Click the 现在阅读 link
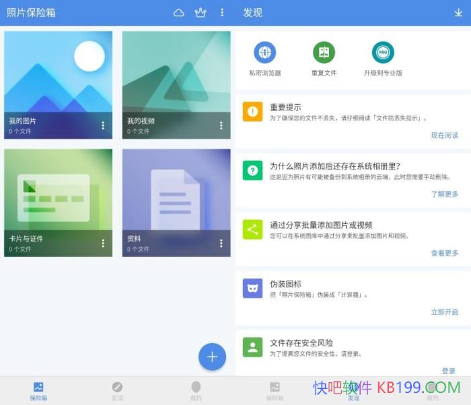The image size is (471, 405). coord(444,135)
